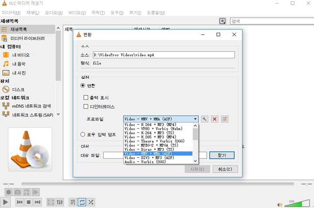This screenshot has height=208, width=314.
Task: Choose Video - DIV3 + MP3 (ASF) profile
Action: (x=158, y=158)
